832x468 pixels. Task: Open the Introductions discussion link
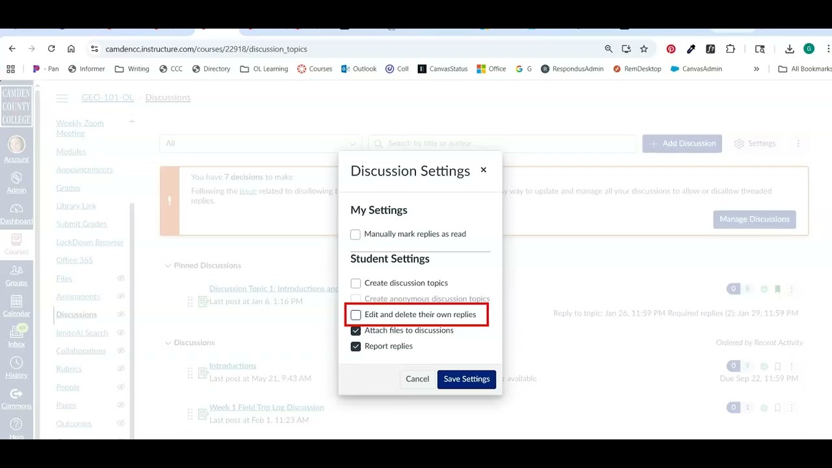pos(233,366)
